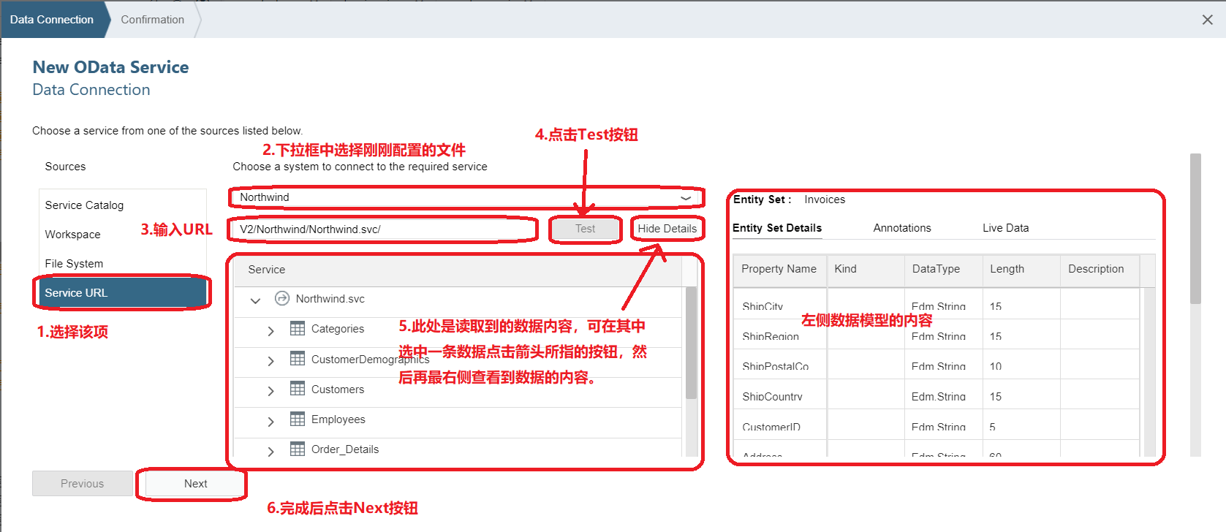Click the service URL input field

click(x=383, y=229)
